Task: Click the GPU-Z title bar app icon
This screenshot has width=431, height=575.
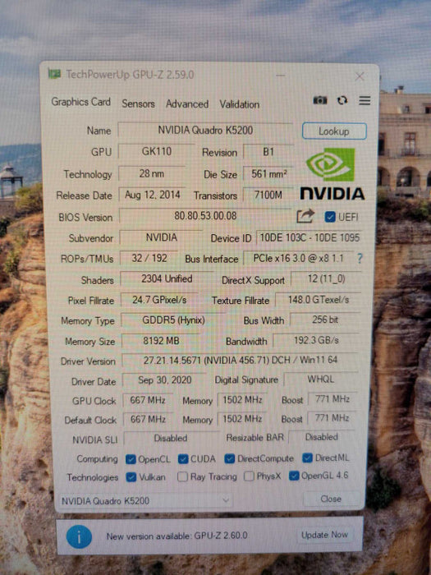Action: [55, 74]
